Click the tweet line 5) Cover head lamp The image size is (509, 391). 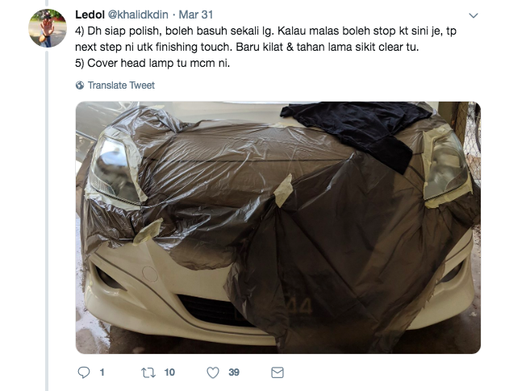pyautogui.click(x=152, y=63)
